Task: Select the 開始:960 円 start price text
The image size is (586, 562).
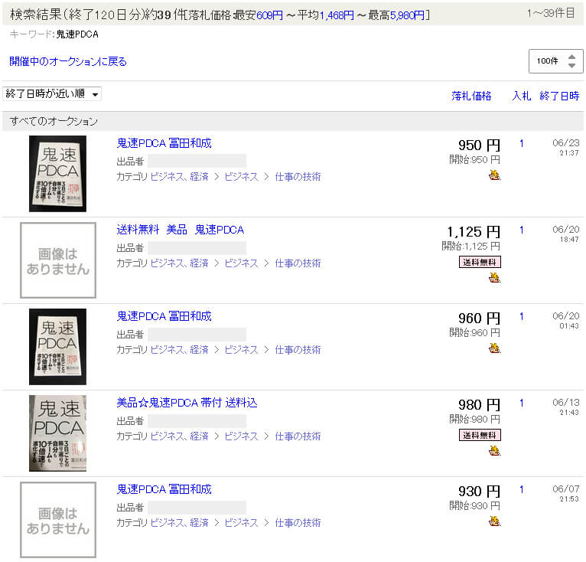Action: [474, 332]
